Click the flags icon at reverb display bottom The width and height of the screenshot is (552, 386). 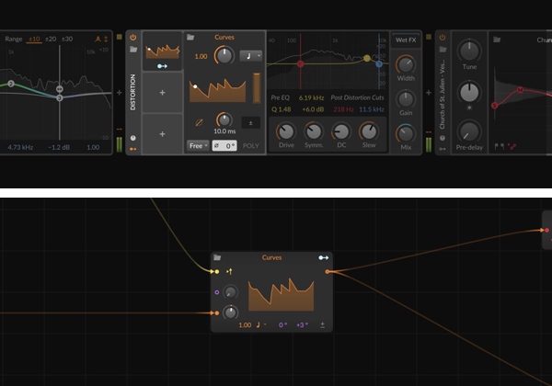499,146
